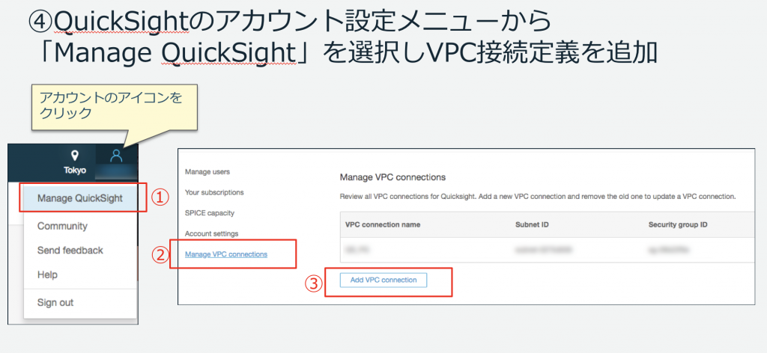This screenshot has width=767, height=353.
Task: Click the Security group ID column header
Action: [678, 225]
